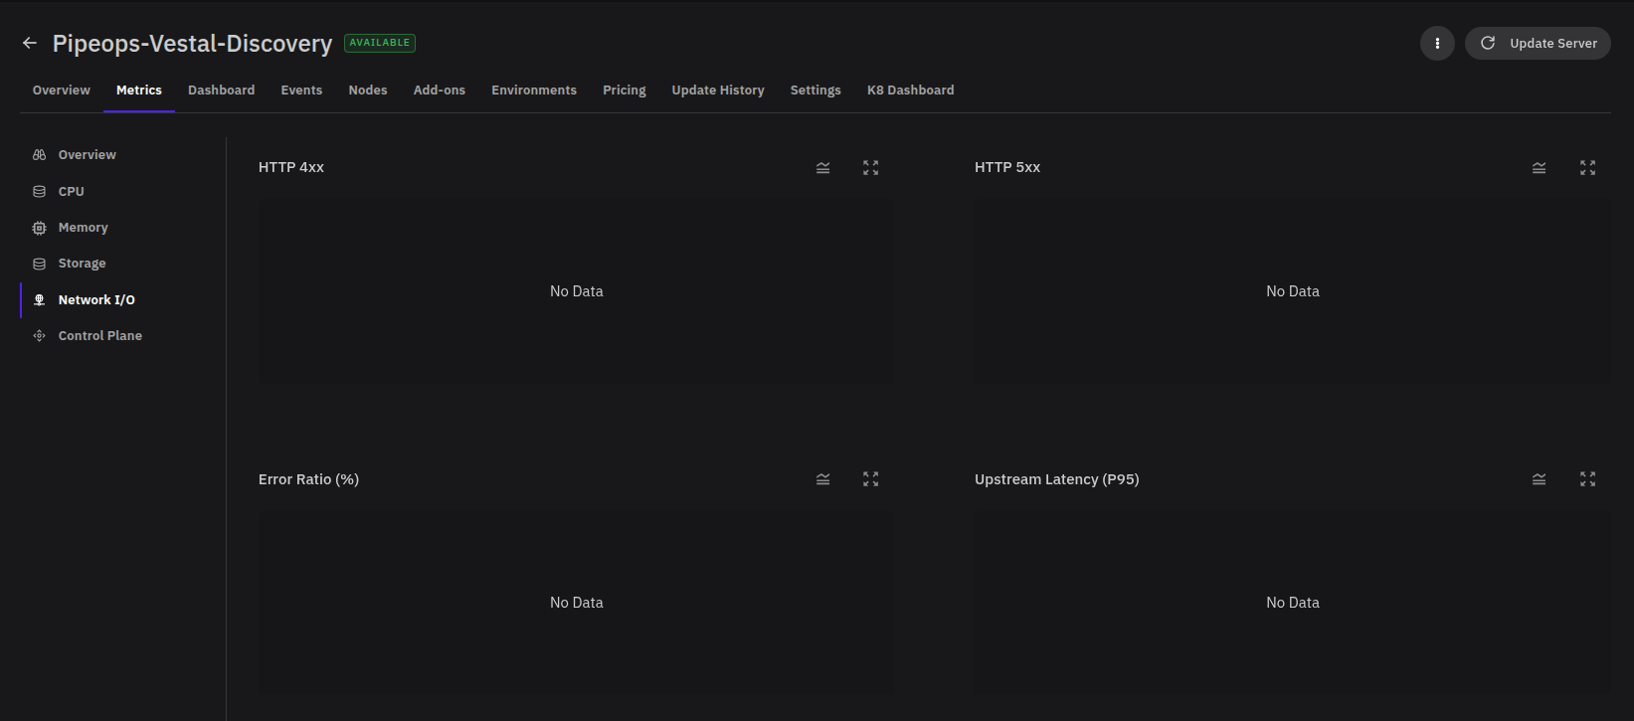View the Pricing tab
The height and width of the screenshot is (721, 1634).
click(x=625, y=90)
